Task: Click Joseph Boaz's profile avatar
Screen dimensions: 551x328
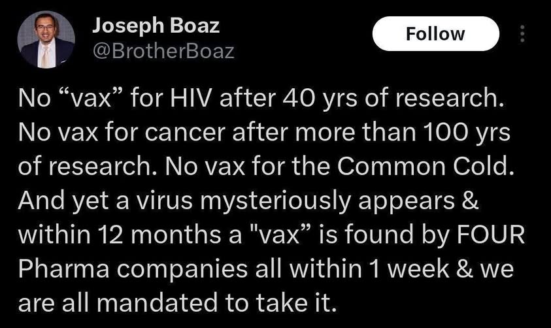Action: 46,40
